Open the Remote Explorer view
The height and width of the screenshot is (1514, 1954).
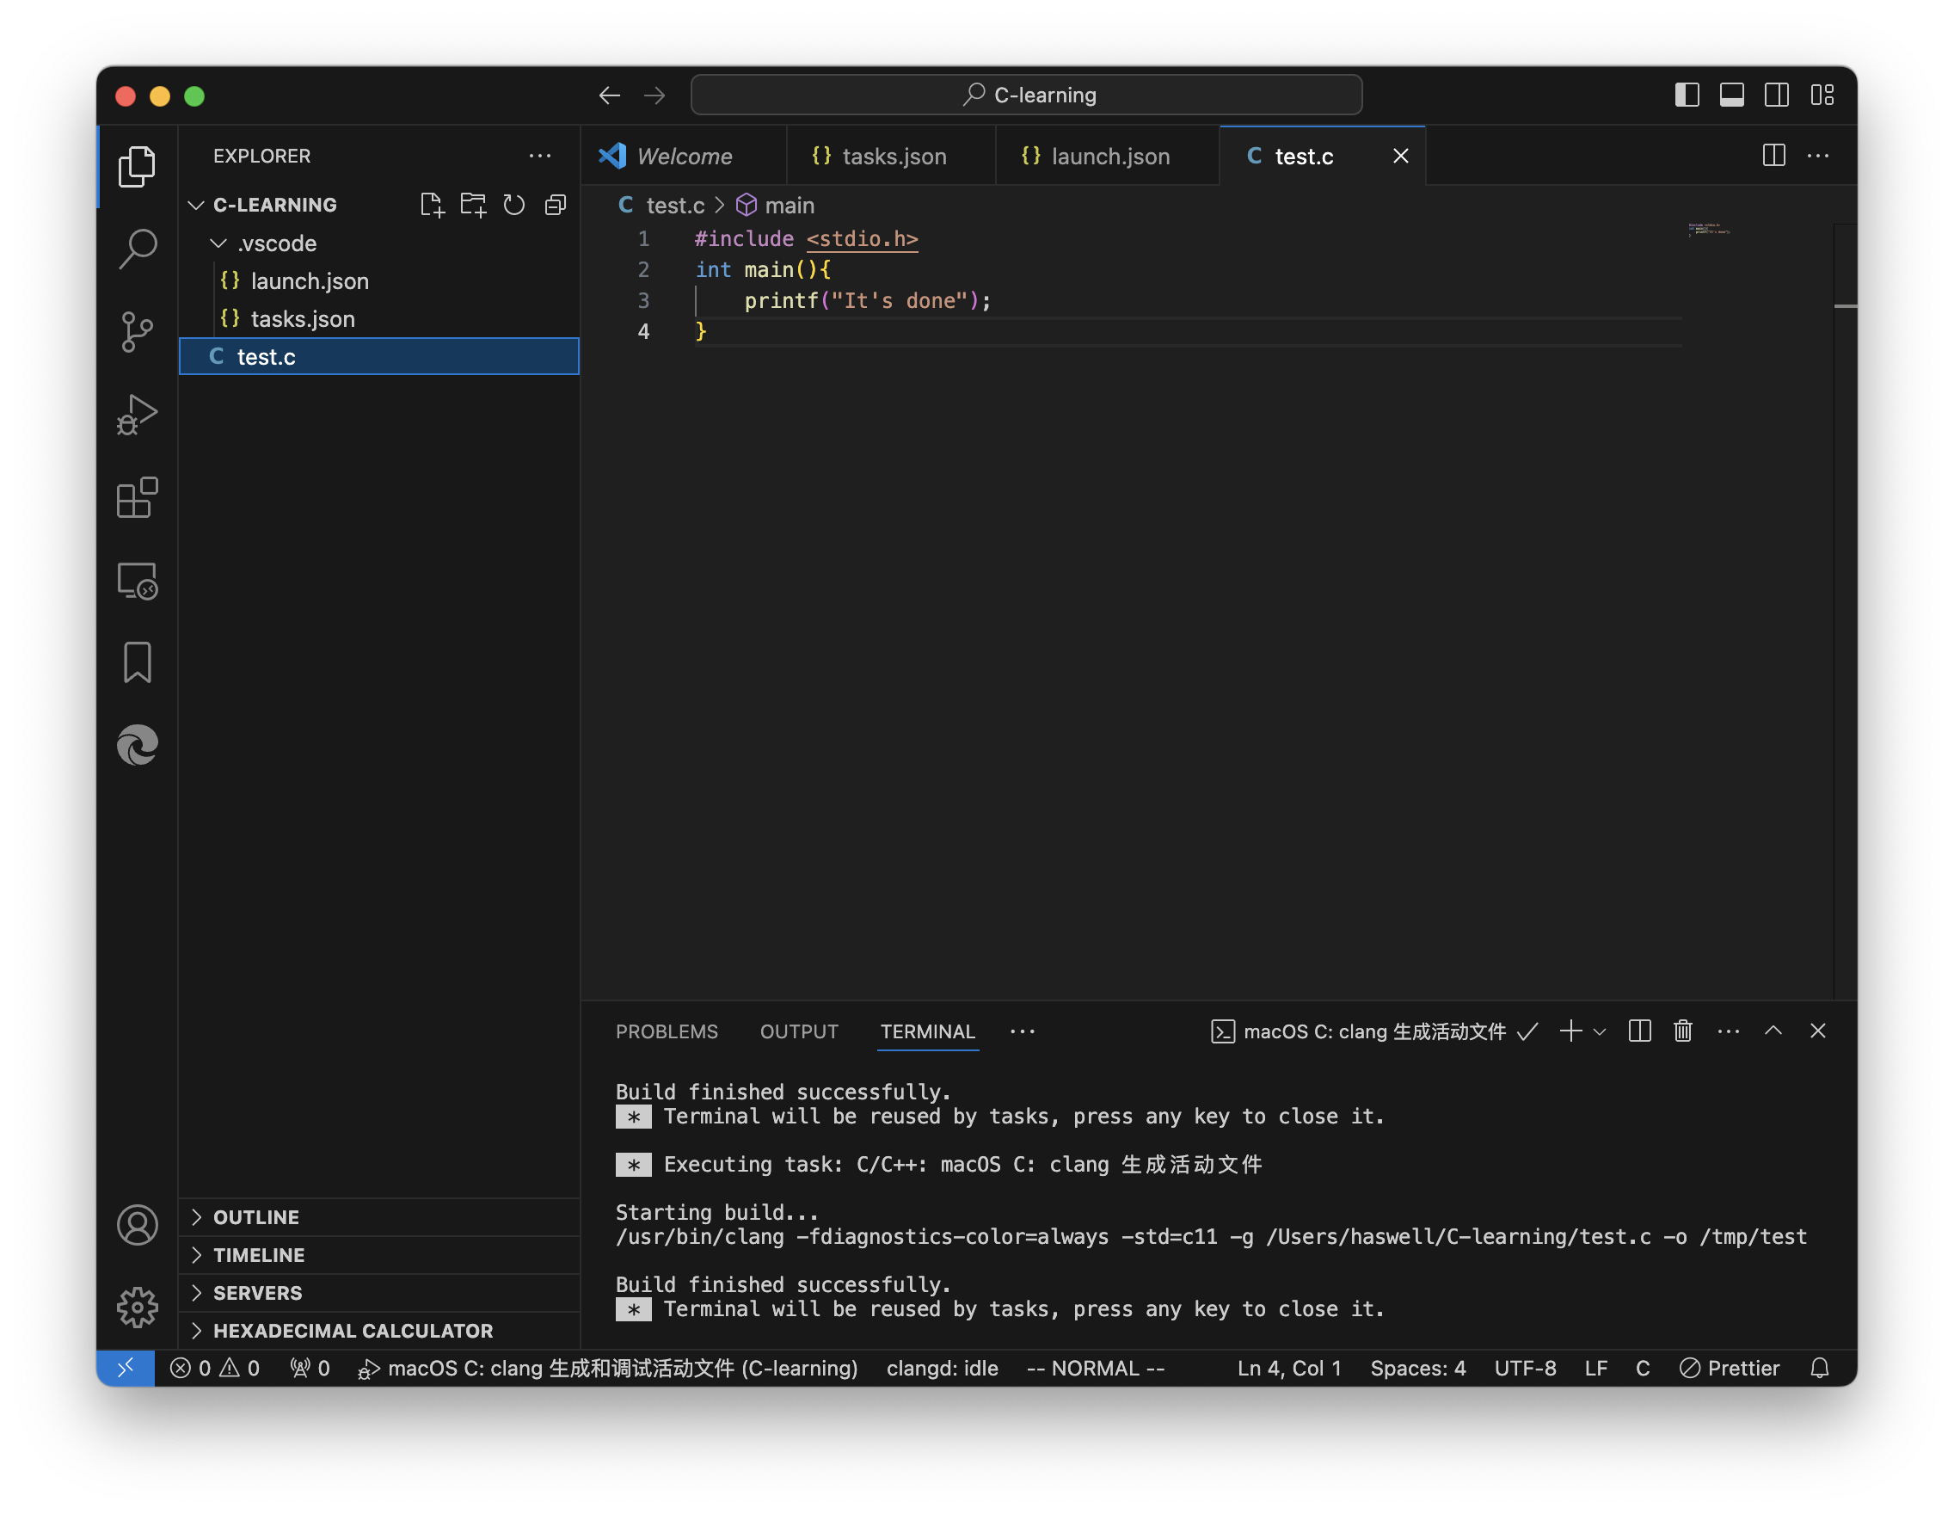pyautogui.click(x=137, y=581)
